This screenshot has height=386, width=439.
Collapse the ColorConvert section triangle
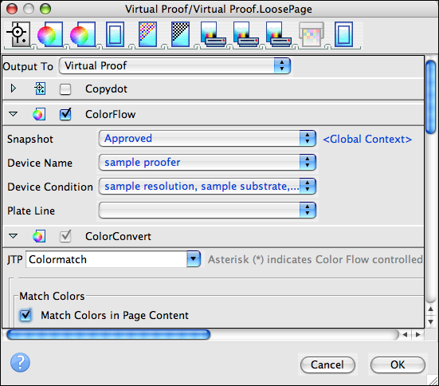pyautogui.click(x=14, y=236)
